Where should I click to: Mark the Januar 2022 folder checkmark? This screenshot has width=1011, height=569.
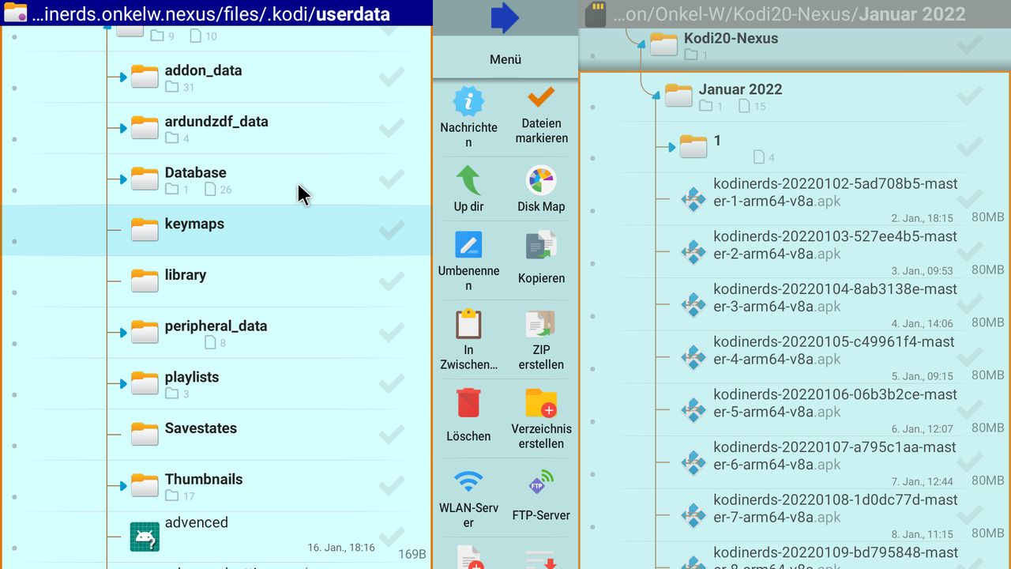click(969, 96)
